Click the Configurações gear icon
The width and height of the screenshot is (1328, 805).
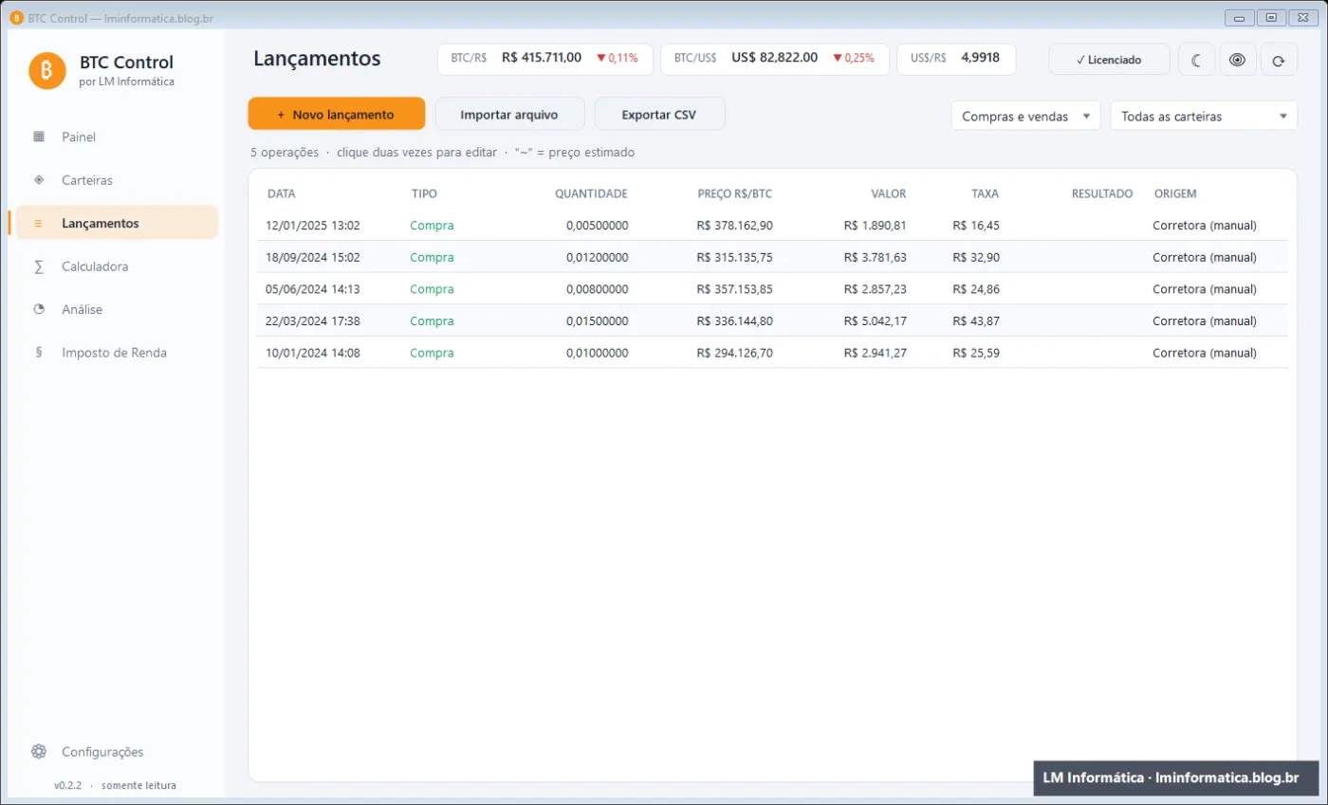click(x=39, y=752)
